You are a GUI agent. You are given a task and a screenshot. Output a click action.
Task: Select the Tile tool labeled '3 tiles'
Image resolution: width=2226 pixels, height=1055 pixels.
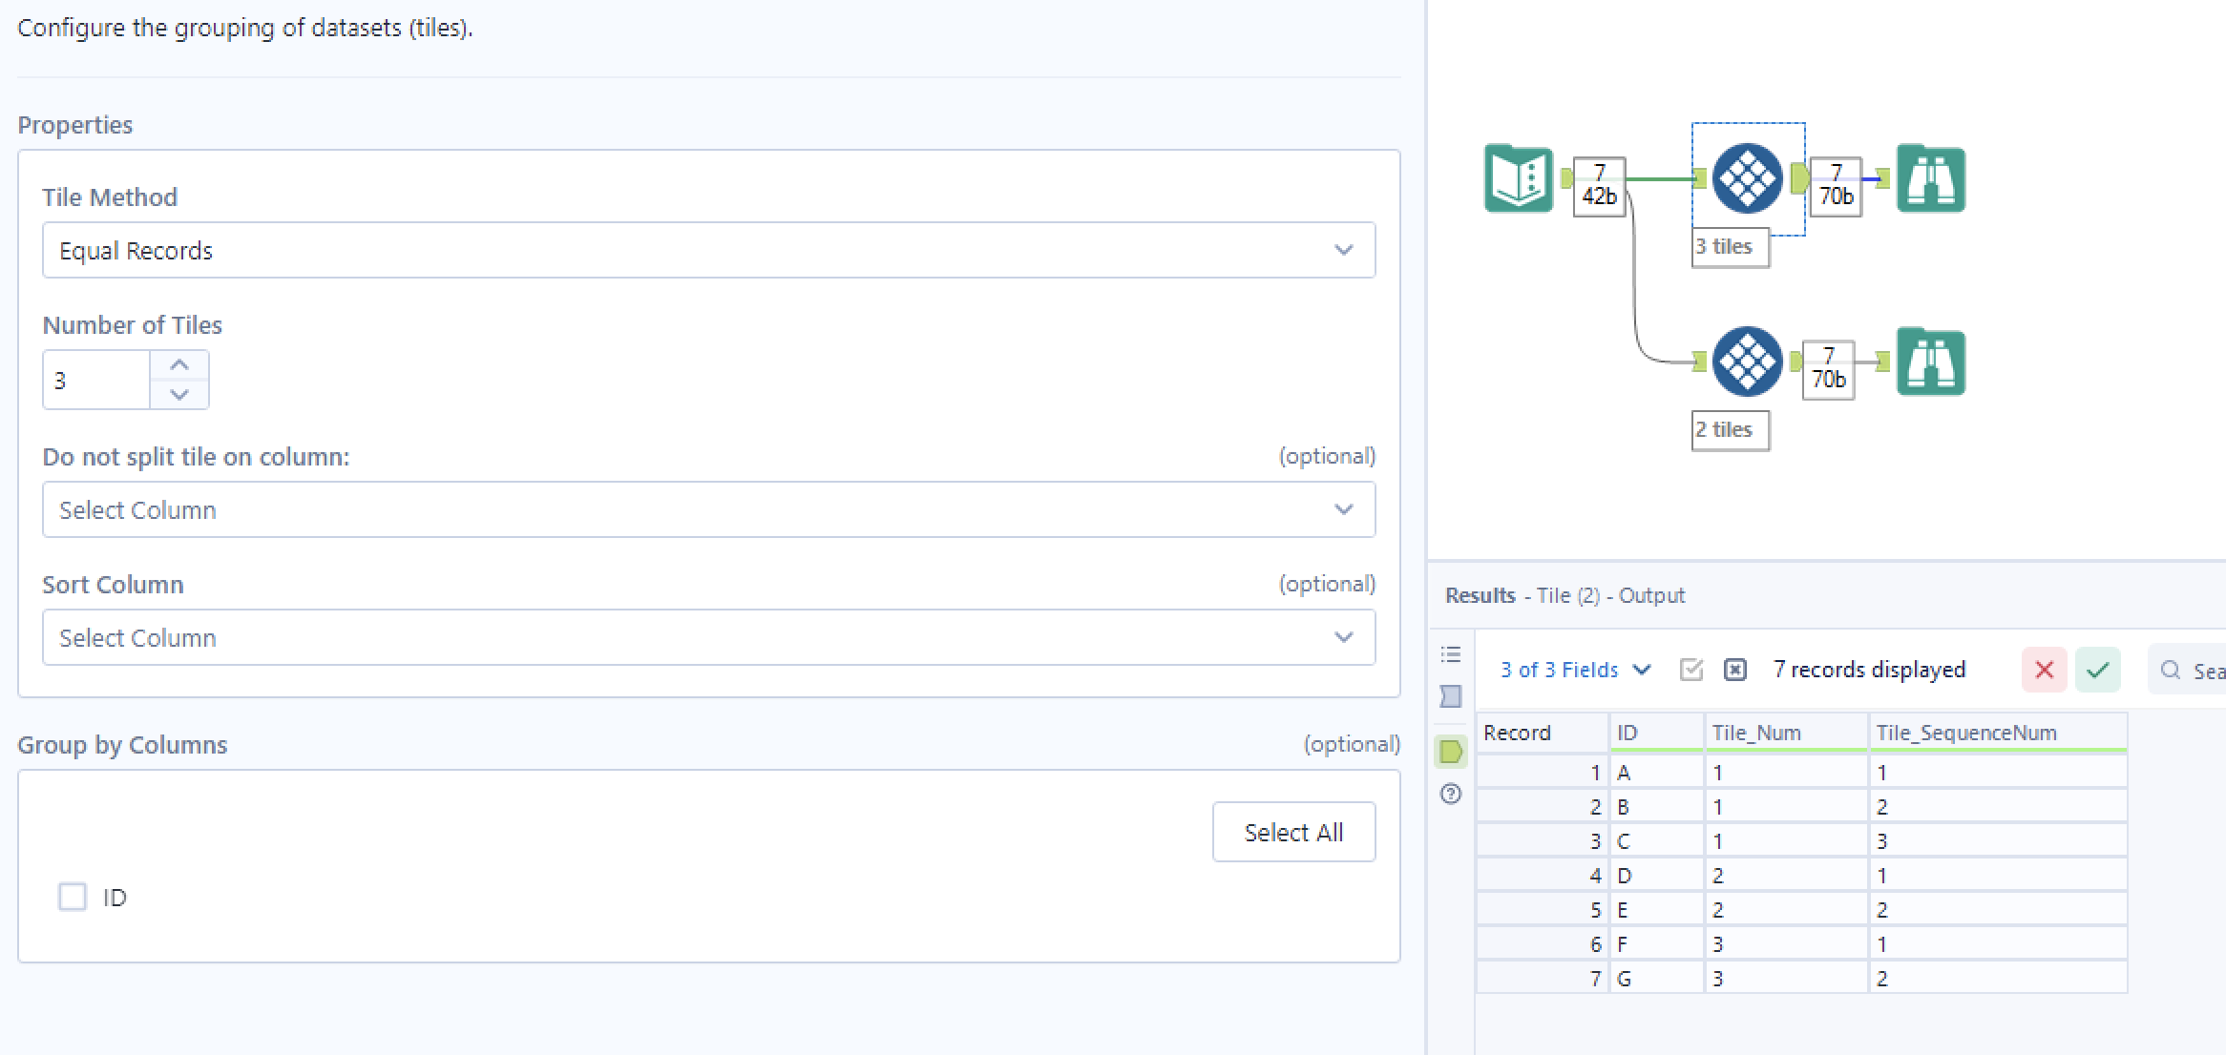tap(1747, 178)
